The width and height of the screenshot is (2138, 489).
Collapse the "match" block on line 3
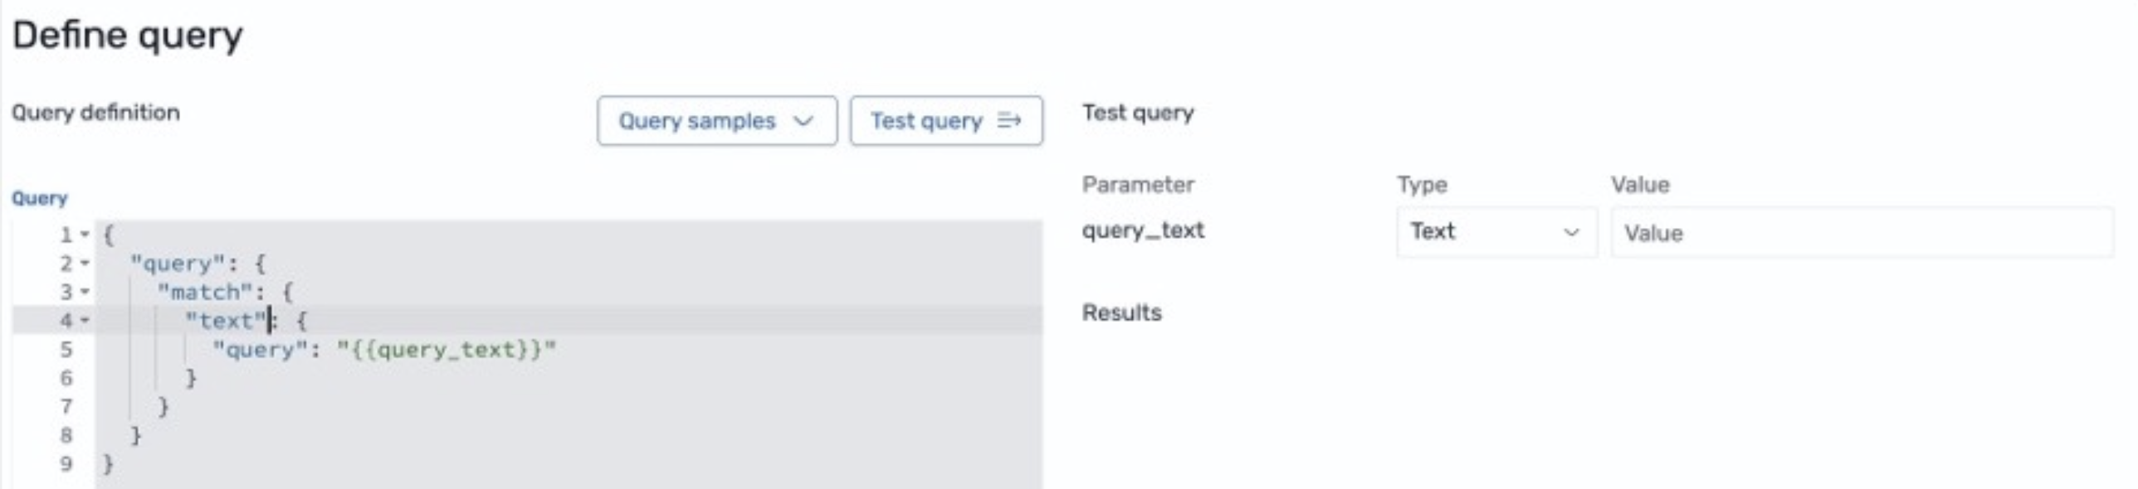coord(85,292)
